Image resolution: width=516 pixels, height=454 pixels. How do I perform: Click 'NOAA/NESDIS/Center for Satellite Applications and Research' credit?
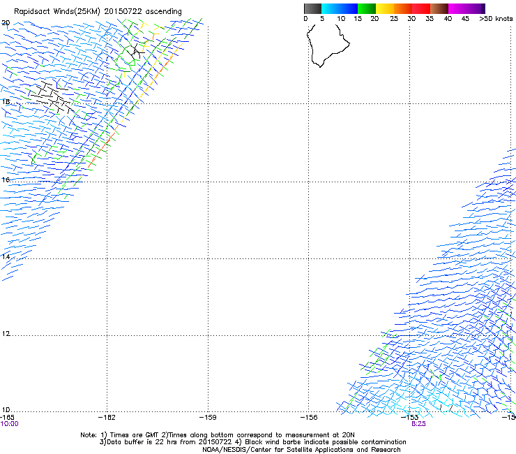click(301, 450)
